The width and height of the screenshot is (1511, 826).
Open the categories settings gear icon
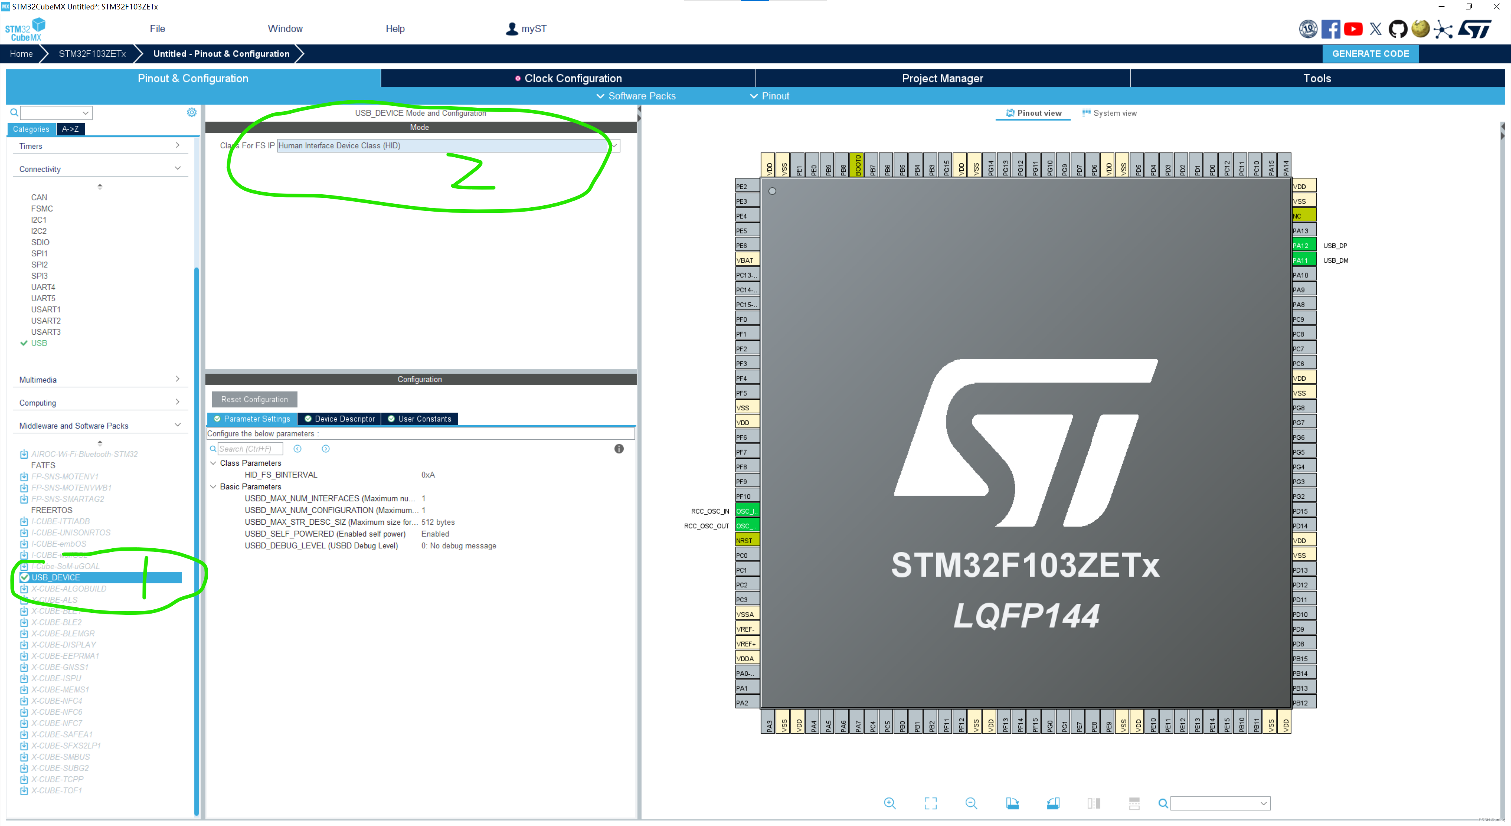(x=191, y=112)
